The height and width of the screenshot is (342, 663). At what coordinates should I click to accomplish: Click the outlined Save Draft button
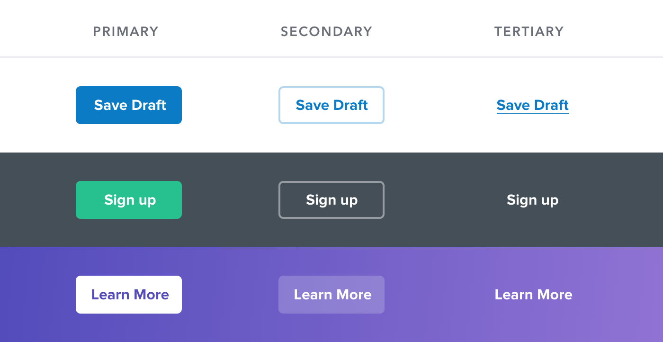pos(331,105)
